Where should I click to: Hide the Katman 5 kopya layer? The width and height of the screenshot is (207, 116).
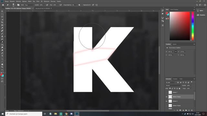pyautogui.click(x=167, y=97)
